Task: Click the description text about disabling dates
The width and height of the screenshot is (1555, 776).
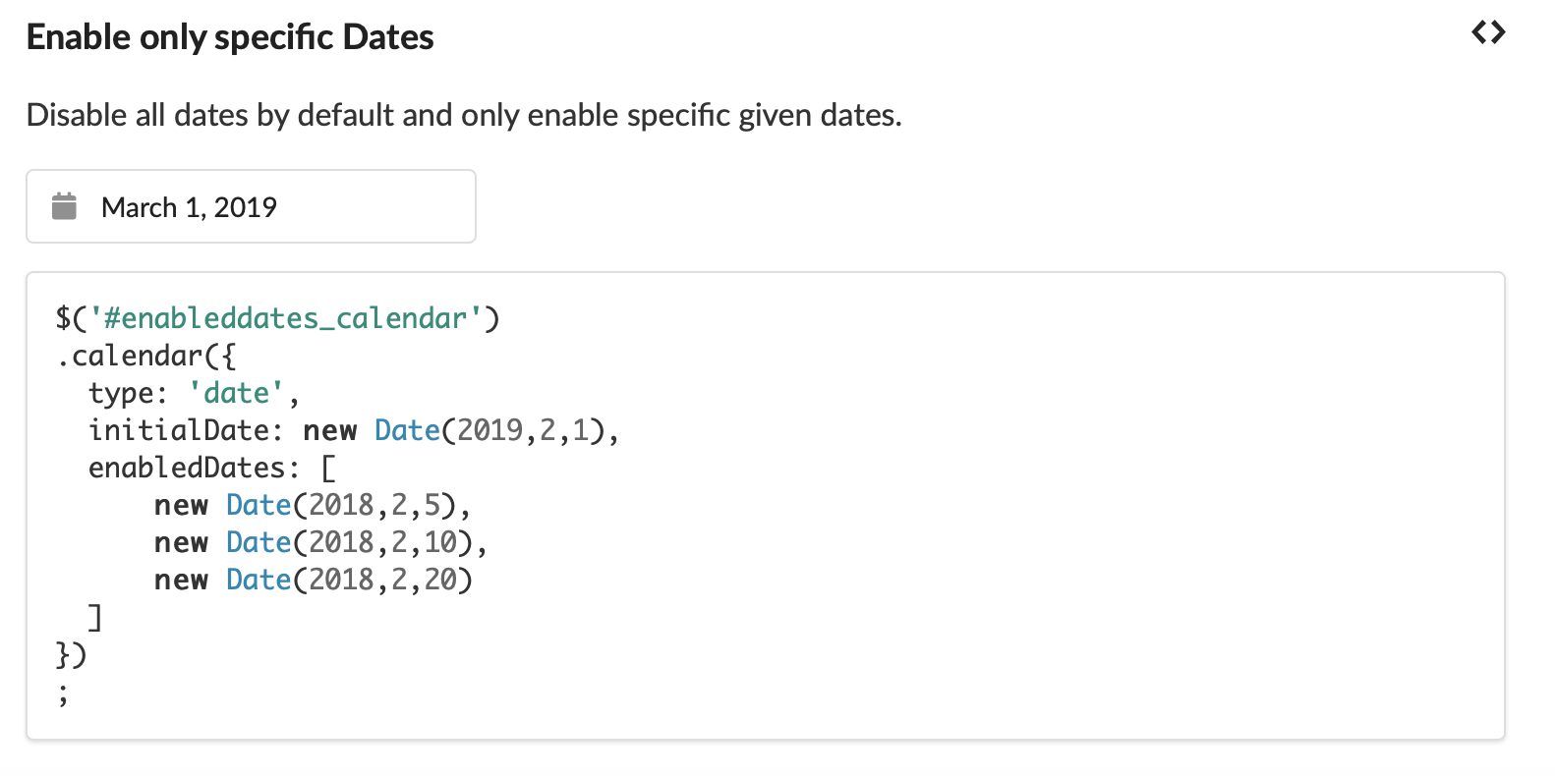Action: (x=464, y=115)
